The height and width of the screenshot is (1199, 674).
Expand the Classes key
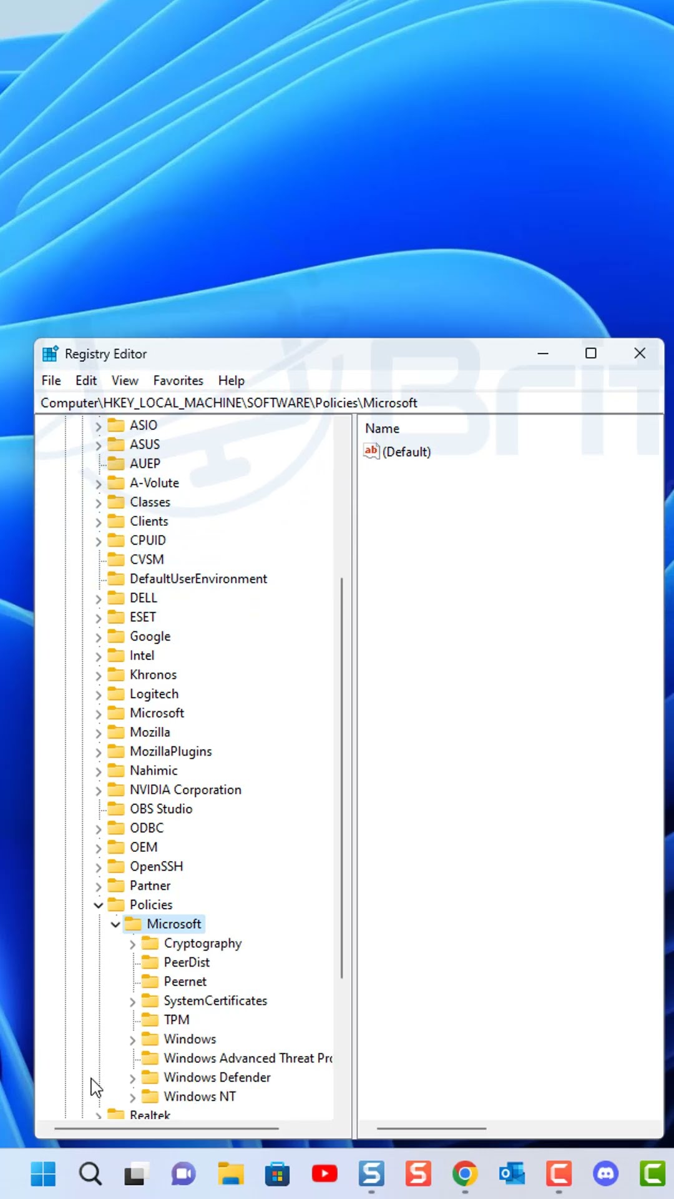pos(98,503)
